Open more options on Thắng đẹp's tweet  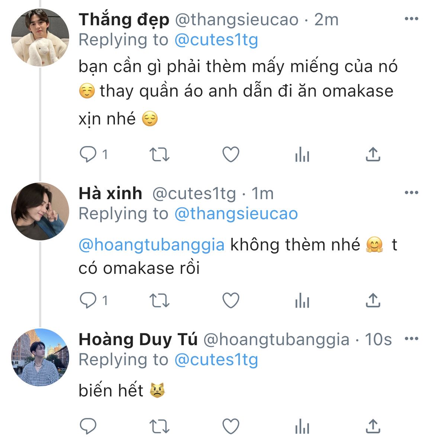411,19
